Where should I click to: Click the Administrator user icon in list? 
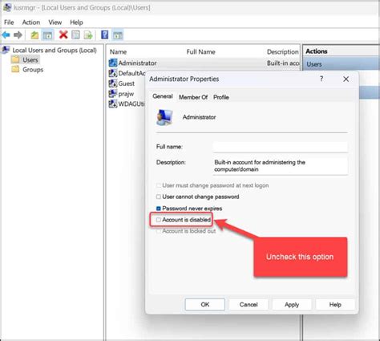pyautogui.click(x=113, y=63)
